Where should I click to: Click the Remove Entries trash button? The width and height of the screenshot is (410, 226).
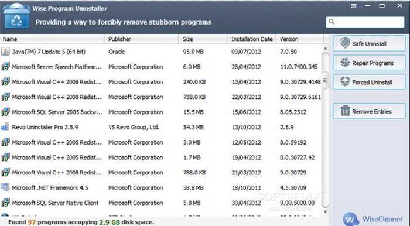[x=369, y=111]
